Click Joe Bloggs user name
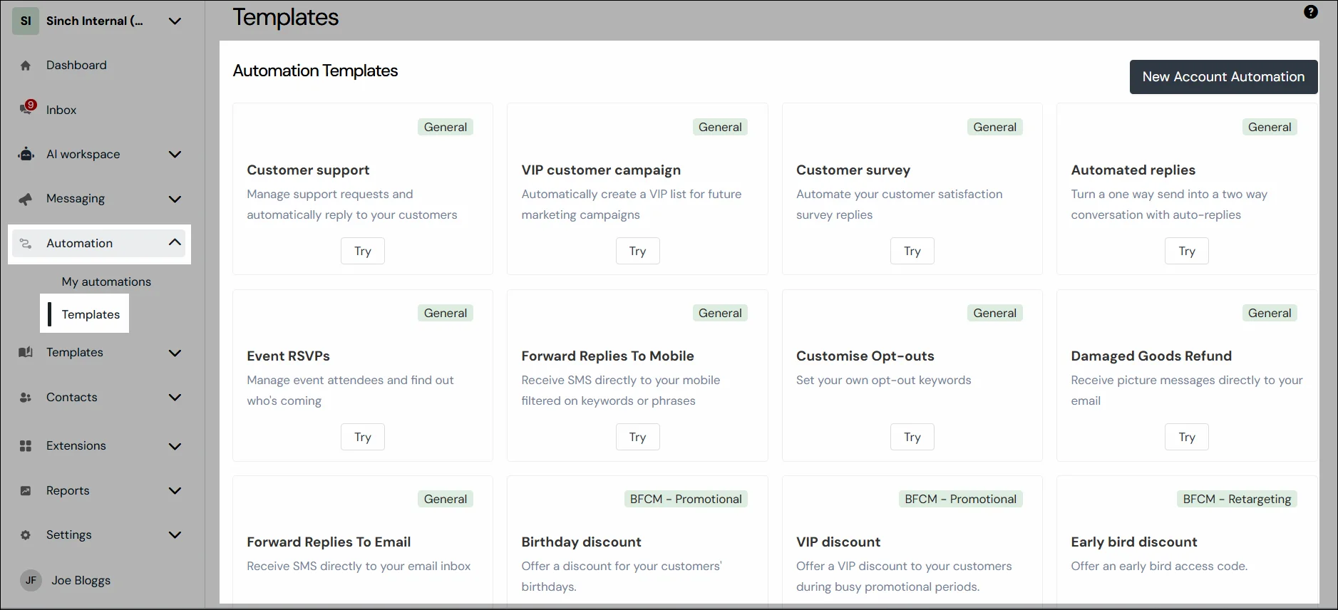Image resolution: width=1338 pixels, height=610 pixels. (x=81, y=581)
